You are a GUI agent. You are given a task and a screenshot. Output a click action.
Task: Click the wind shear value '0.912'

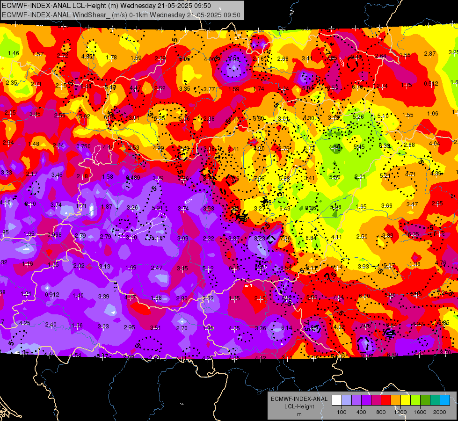pos(52,295)
